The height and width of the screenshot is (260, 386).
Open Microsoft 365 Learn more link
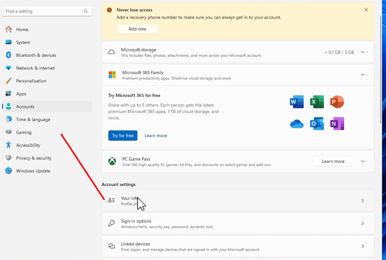coord(156,136)
